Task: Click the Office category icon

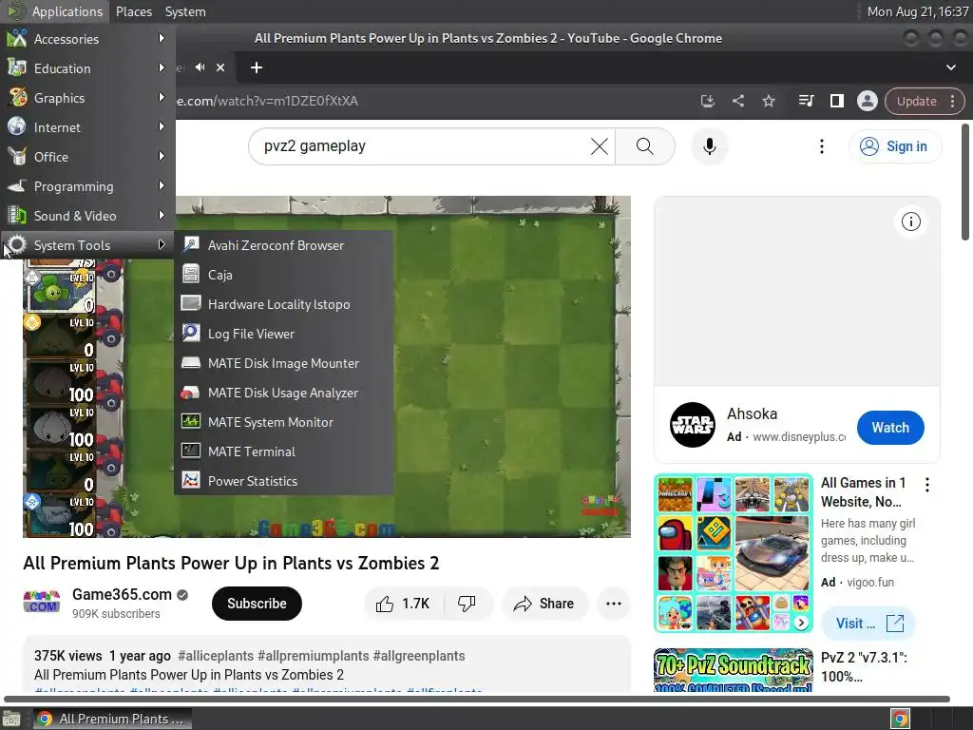Action: [17, 157]
